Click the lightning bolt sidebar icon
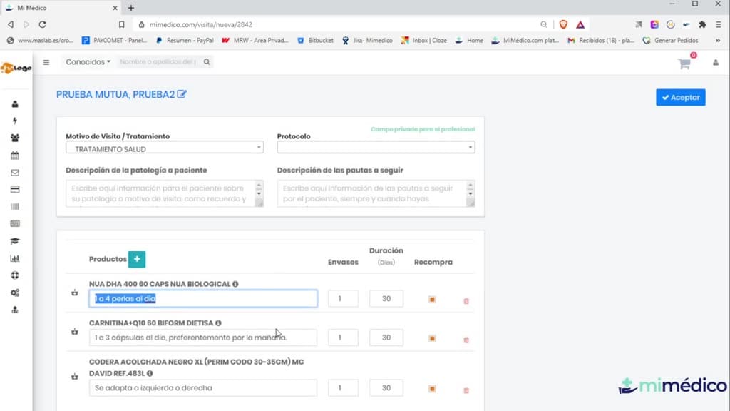The height and width of the screenshot is (411, 730). (15, 121)
